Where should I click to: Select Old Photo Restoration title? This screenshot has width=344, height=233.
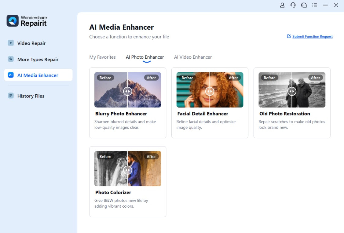pyautogui.click(x=285, y=114)
